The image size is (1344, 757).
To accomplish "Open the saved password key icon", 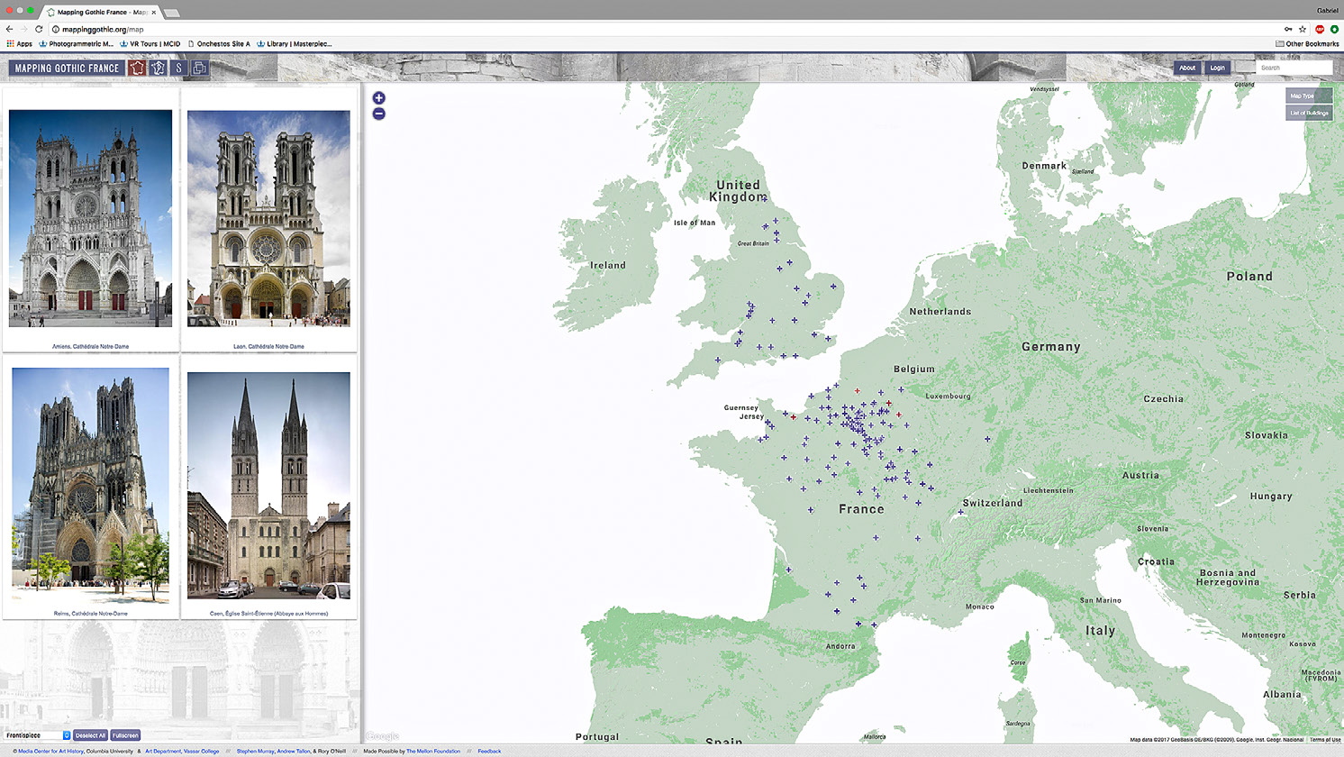I will coord(1288,29).
